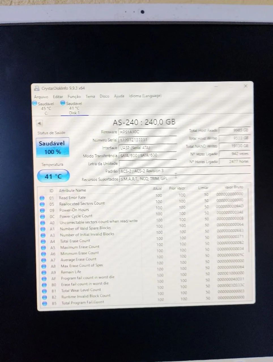Screen dimensions: 273x362
Task: Click the status dot for Remain Life
Action: point(44,273)
